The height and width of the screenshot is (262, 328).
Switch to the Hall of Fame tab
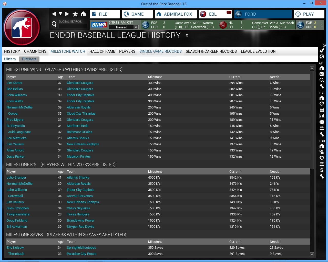pos(102,51)
